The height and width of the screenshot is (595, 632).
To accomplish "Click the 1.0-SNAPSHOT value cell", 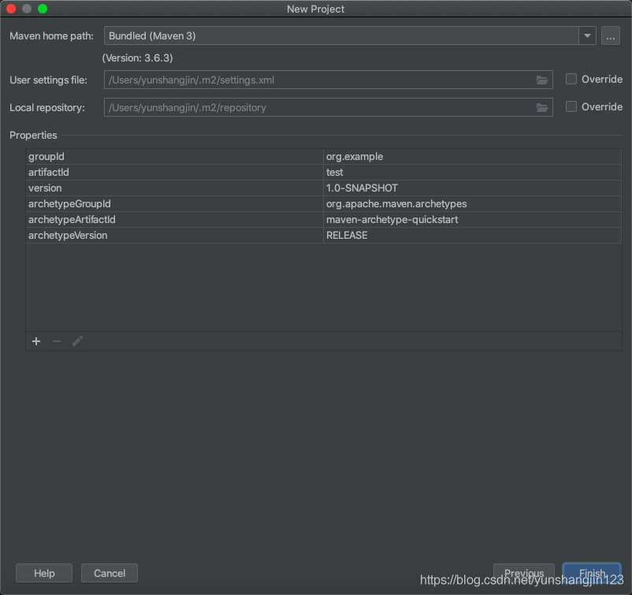I will pos(472,188).
